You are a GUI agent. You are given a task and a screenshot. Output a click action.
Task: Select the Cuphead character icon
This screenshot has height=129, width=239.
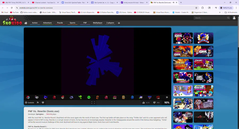[37, 97]
